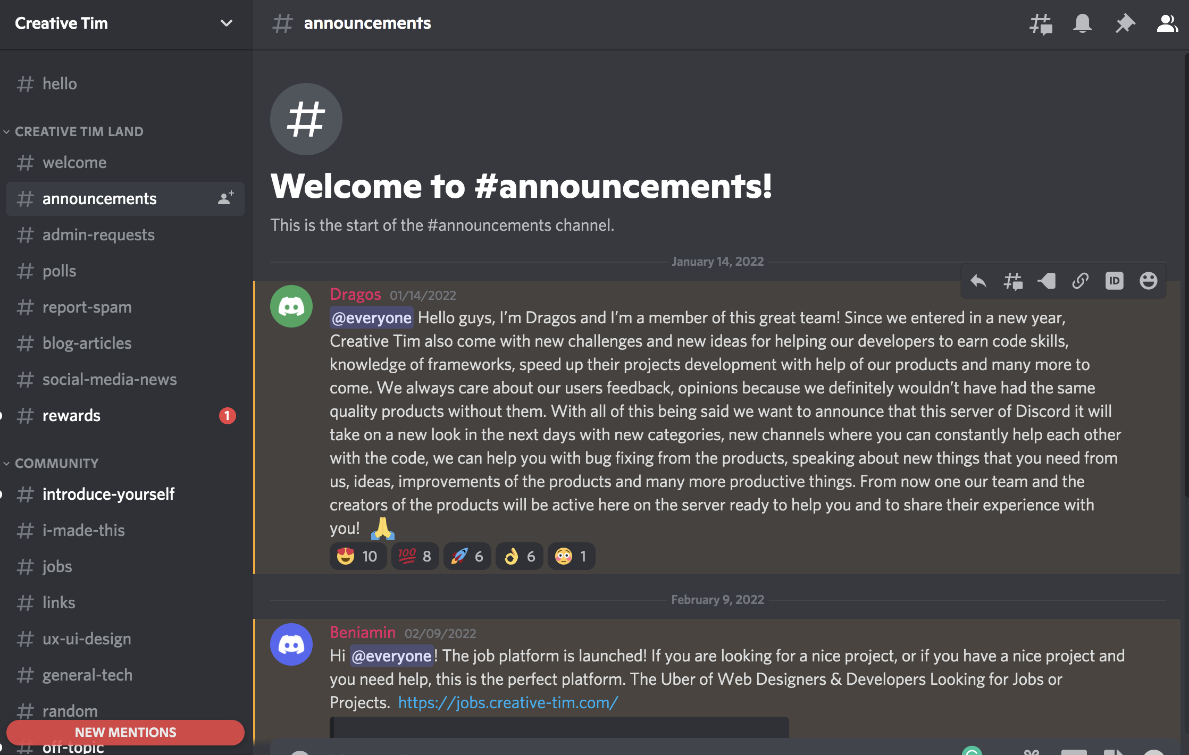Add reaction smiley icon on message

[x=1148, y=281]
